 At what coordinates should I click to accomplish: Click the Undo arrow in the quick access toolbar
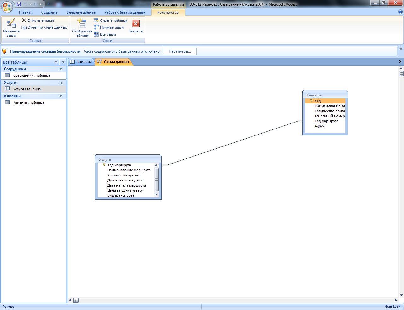26,4
